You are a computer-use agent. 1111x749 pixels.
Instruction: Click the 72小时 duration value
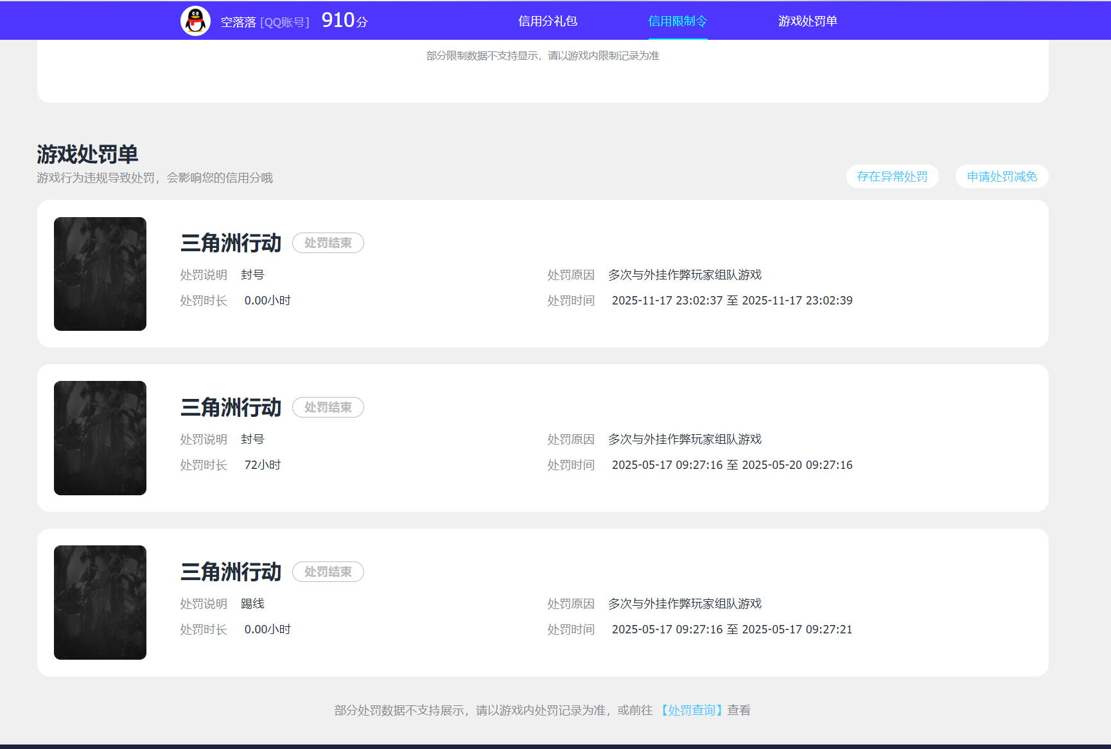tap(263, 465)
